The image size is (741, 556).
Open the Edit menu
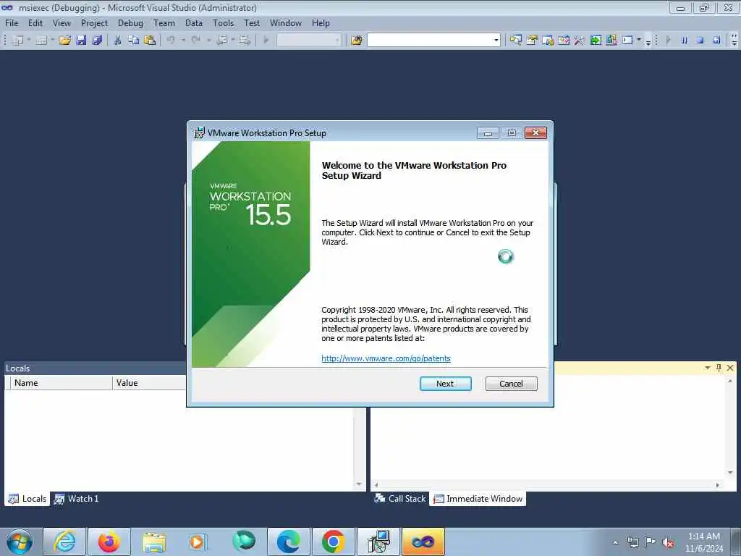tap(35, 22)
